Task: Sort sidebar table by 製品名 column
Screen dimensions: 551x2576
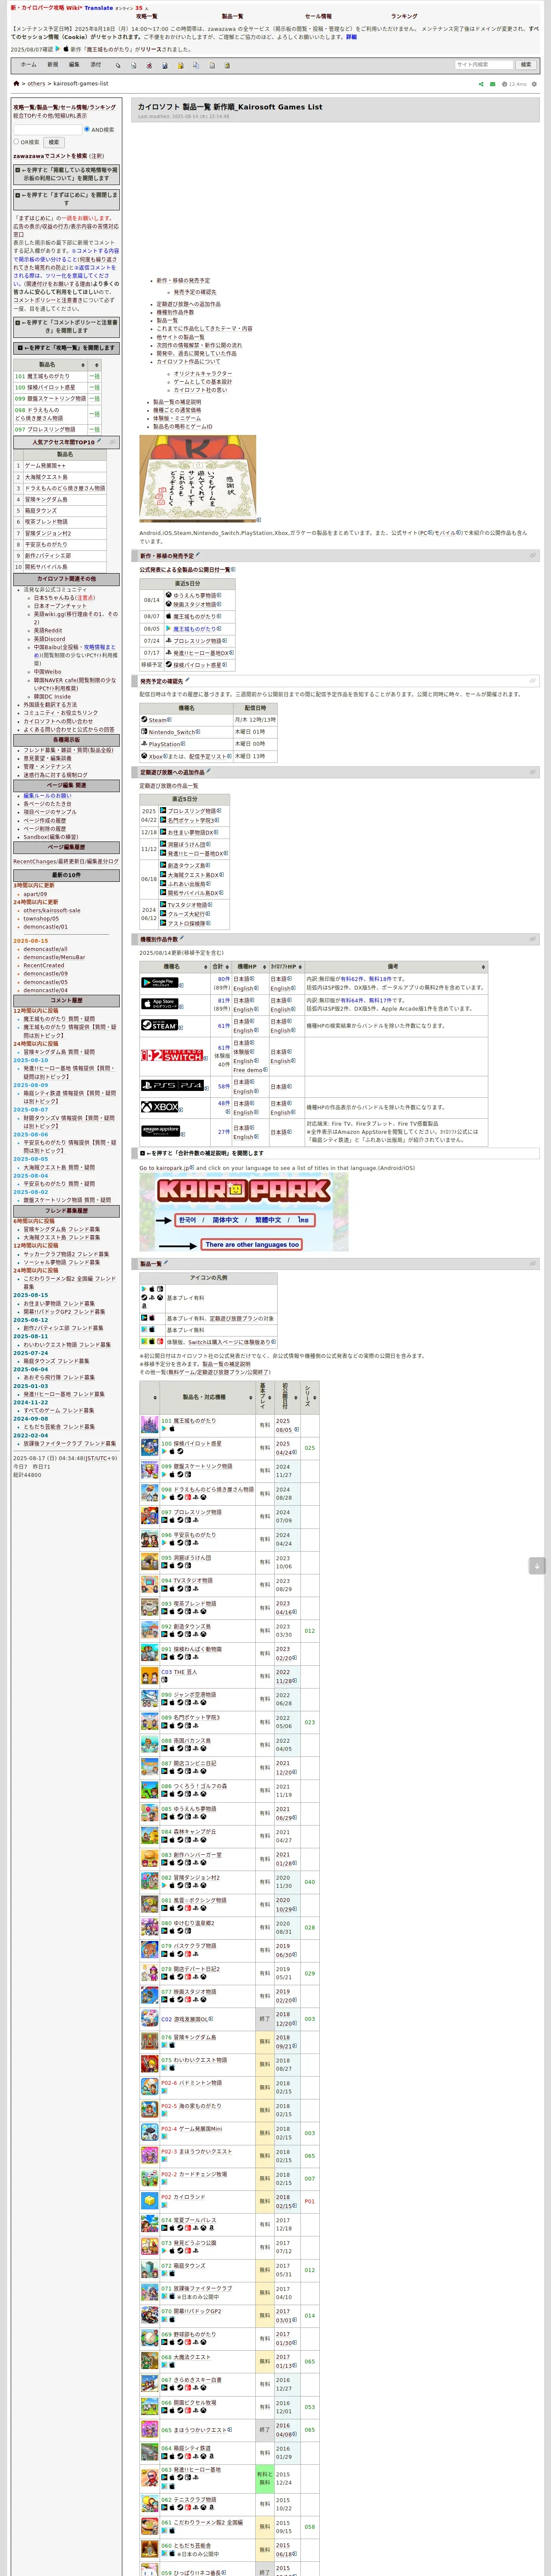Action: click(x=50, y=364)
